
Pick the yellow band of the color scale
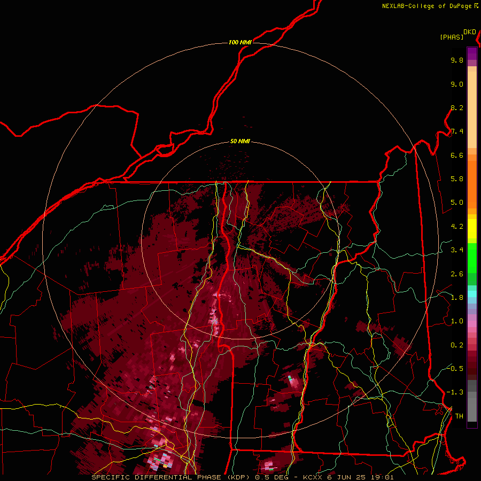[472, 229]
